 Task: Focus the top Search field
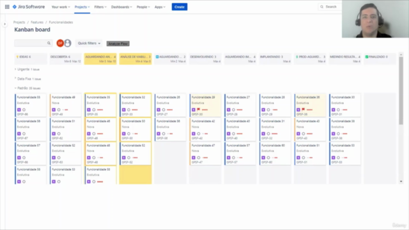[x=330, y=7]
